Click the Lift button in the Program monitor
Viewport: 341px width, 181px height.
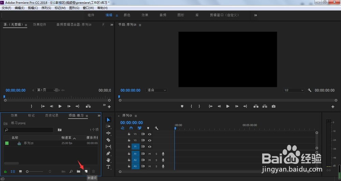pos(256,106)
